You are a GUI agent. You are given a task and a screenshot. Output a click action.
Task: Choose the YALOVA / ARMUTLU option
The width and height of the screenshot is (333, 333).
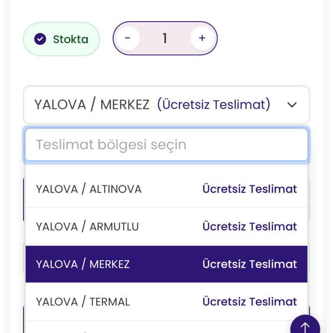point(87,226)
